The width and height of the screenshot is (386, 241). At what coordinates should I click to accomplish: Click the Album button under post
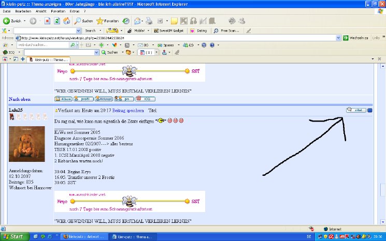pyautogui.click(x=64, y=98)
